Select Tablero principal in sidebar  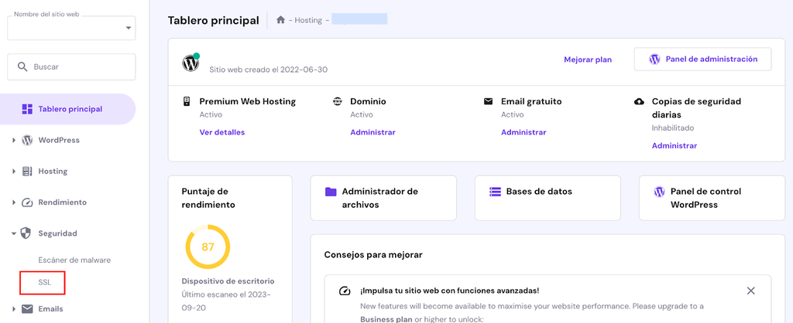pos(70,109)
